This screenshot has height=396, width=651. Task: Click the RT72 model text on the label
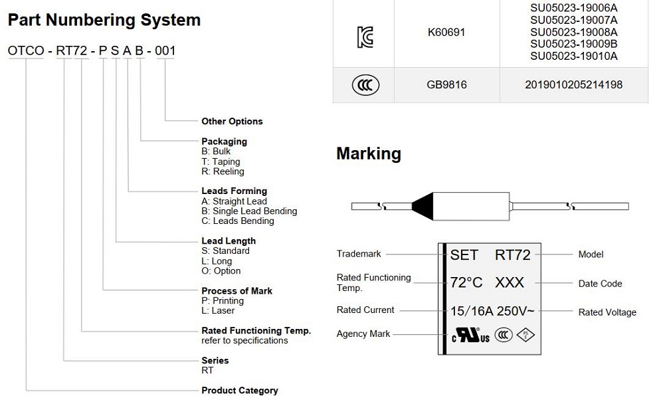[512, 255]
